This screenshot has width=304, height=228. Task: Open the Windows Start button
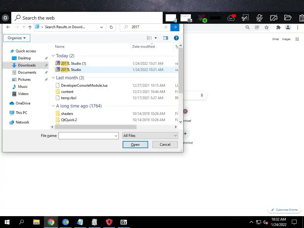pyautogui.click(x=7, y=222)
